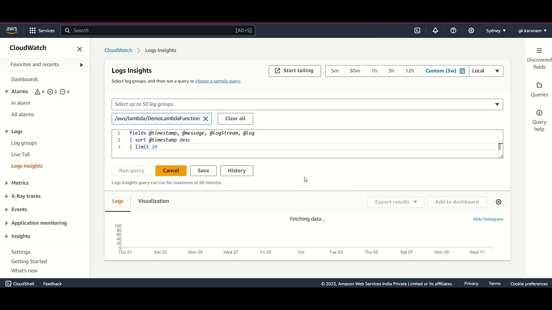The image size is (552, 310).
Task: Expand the Insights section
Action: (6, 236)
